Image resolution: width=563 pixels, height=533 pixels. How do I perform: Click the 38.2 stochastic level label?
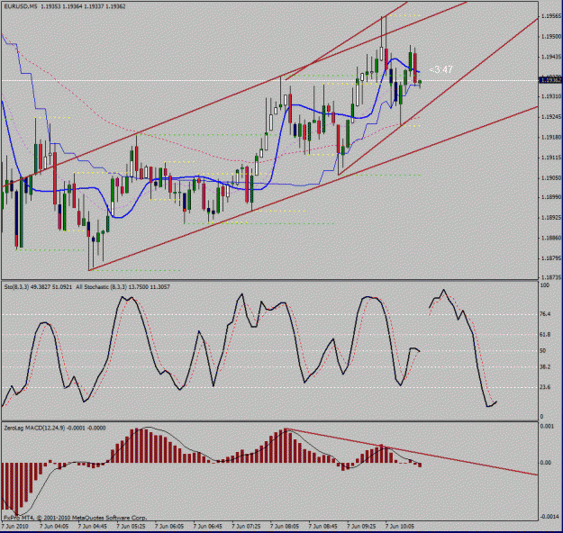coord(545,366)
